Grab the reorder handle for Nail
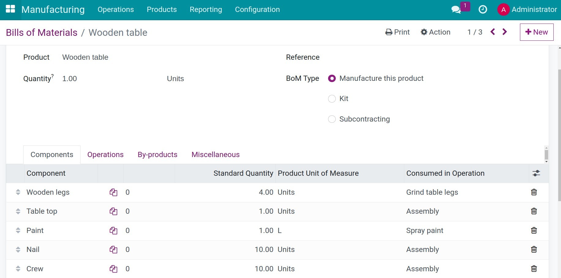The width and height of the screenshot is (561, 278). (x=18, y=250)
